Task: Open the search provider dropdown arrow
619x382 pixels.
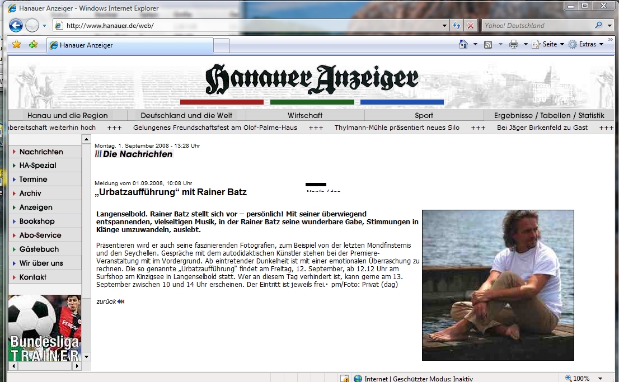Action: point(609,26)
